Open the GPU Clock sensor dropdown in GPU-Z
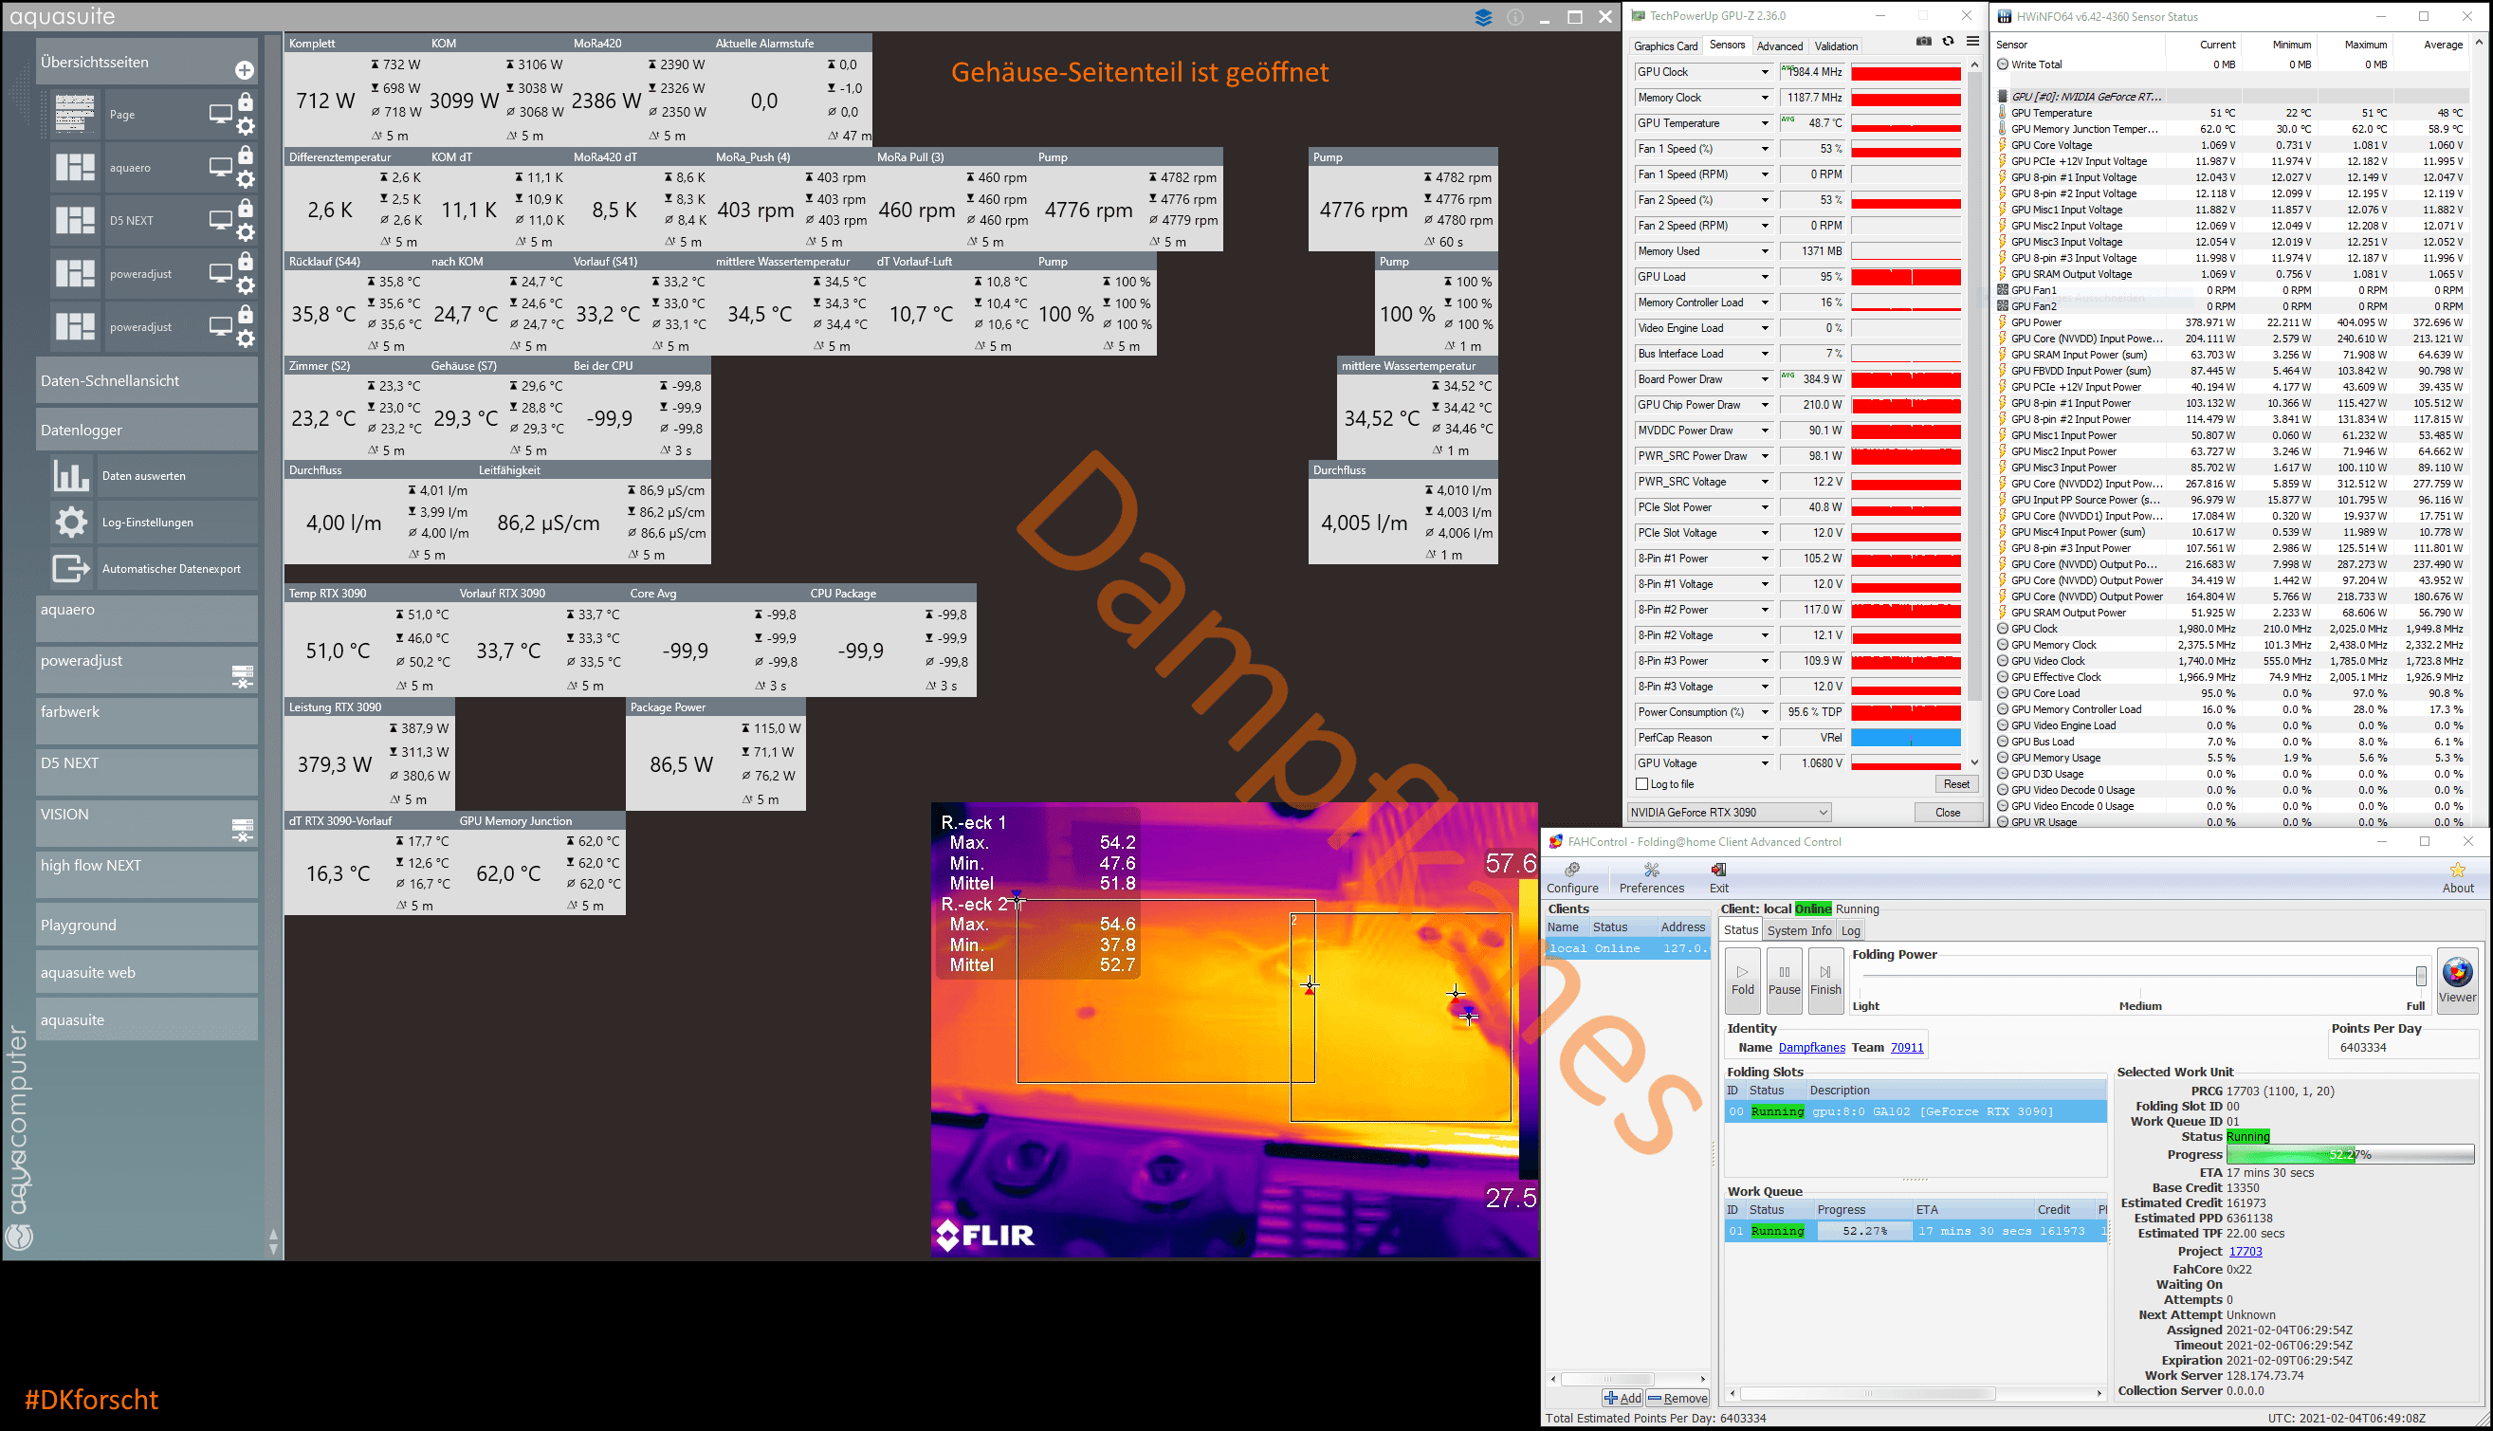 coord(1765,72)
